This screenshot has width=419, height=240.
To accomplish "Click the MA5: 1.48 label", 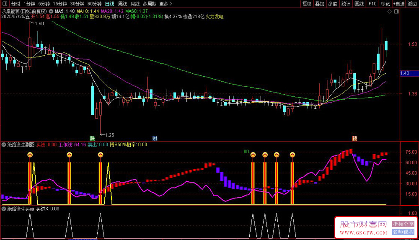I will (65, 11).
